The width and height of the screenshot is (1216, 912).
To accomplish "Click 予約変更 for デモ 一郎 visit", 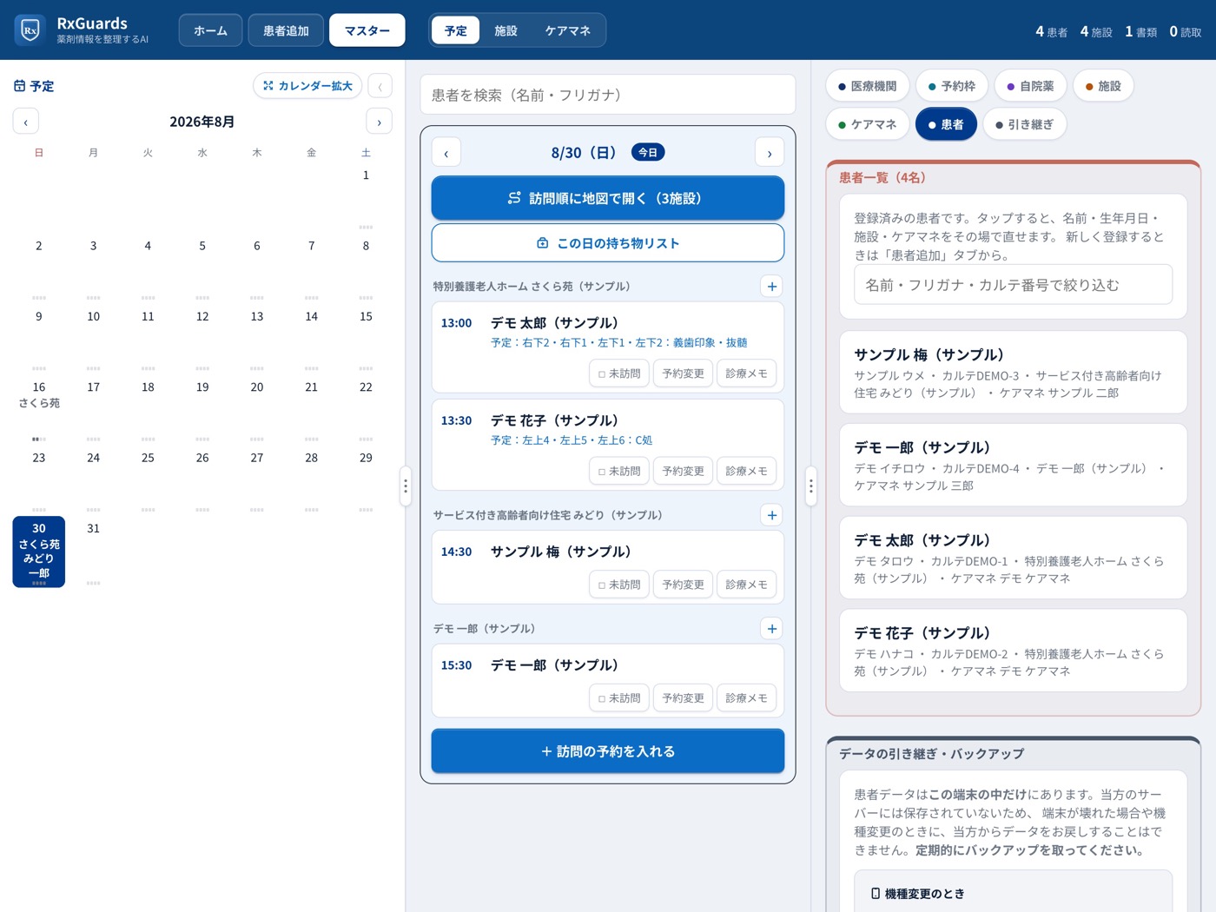I will [683, 698].
